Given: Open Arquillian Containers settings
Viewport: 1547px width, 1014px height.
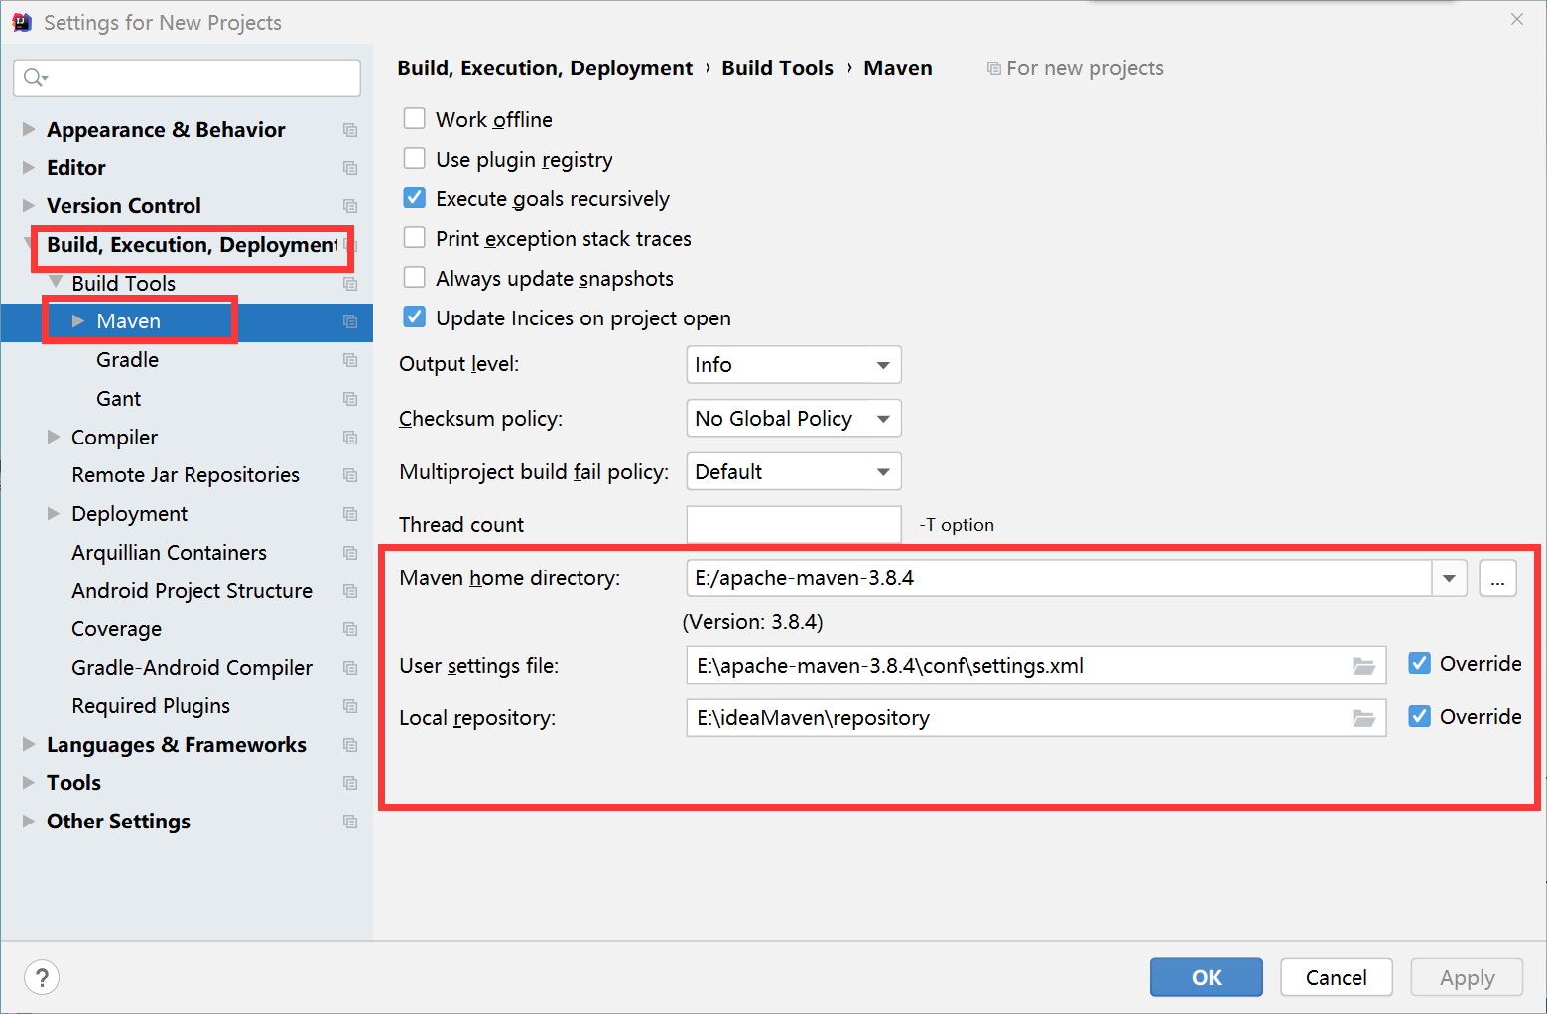Looking at the screenshot, I should click(169, 553).
